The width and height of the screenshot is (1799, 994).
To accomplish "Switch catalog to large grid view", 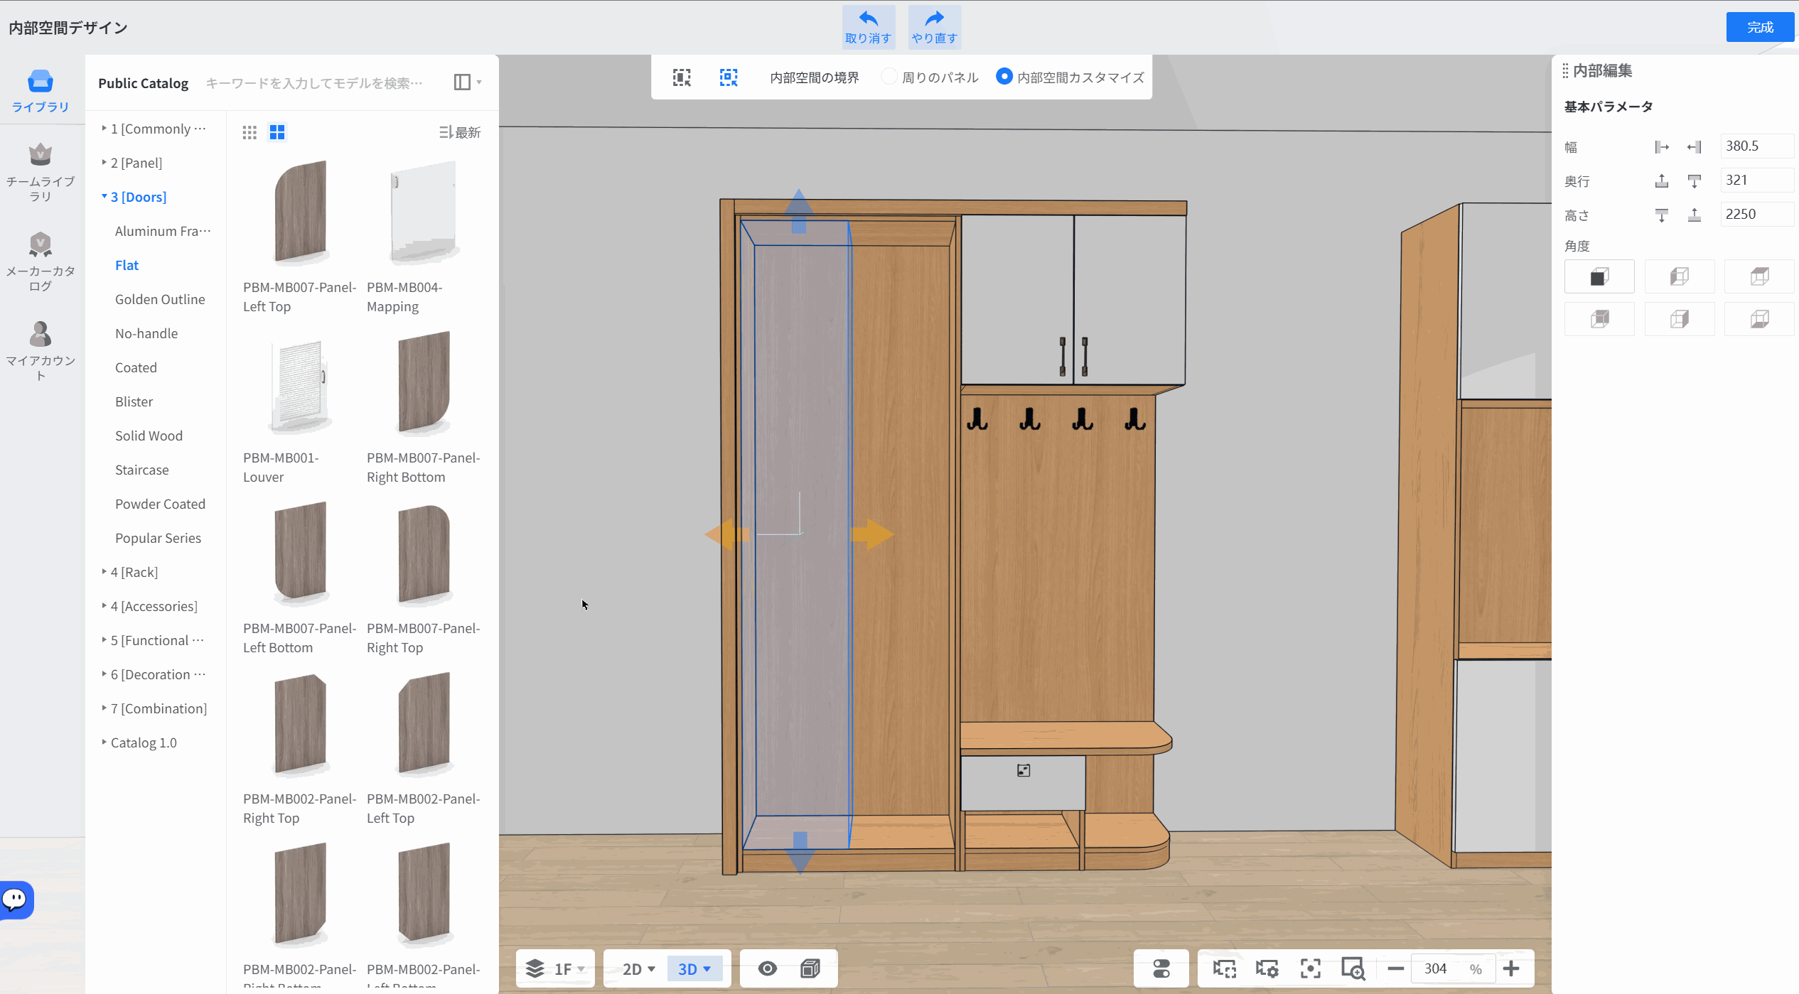I will pos(277,133).
